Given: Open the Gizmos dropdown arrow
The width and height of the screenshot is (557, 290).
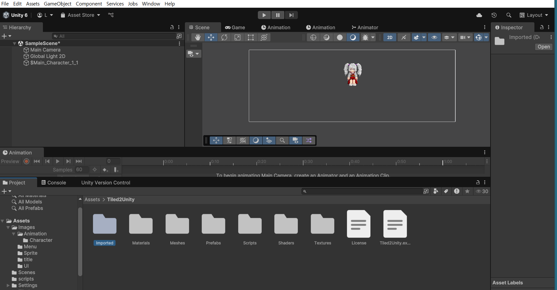Looking at the screenshot, I should coord(486,37).
